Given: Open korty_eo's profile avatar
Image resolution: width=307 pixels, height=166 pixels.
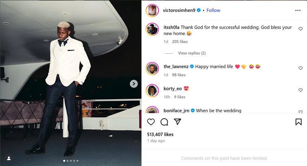Looking at the screenshot, I should click(x=153, y=90).
